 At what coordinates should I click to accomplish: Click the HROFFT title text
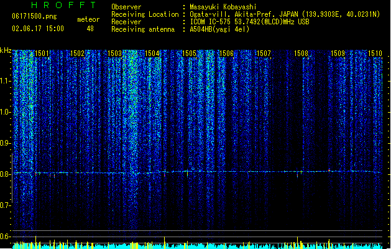[63, 5]
